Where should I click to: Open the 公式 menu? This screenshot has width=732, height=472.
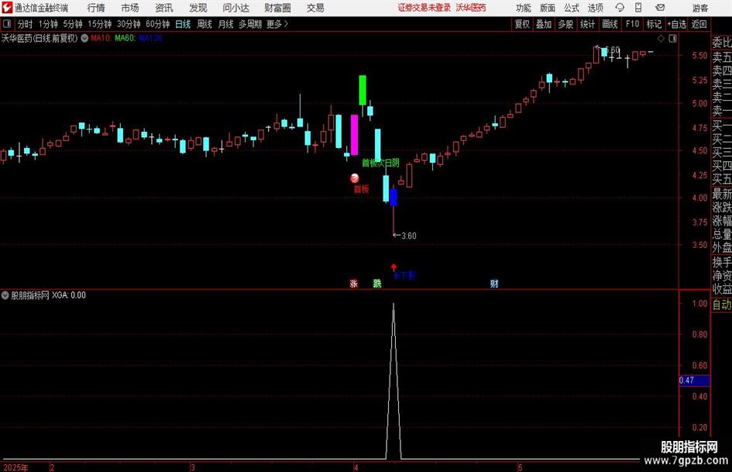[x=572, y=8]
